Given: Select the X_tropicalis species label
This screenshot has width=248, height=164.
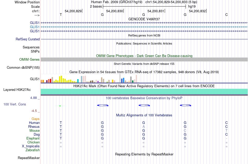Looking at the screenshot, I should [x=31, y=146].
